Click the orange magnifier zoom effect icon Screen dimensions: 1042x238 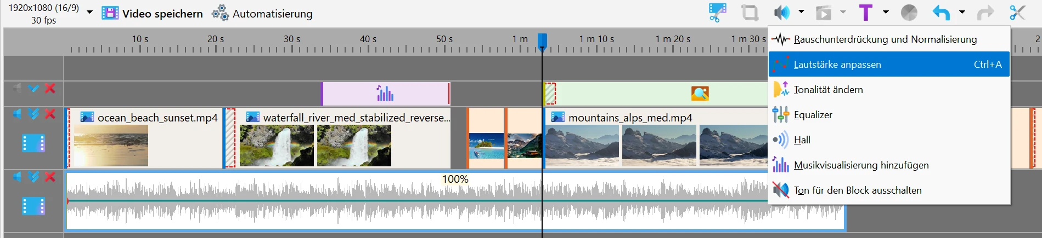(x=700, y=94)
